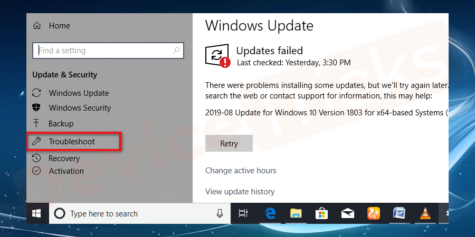Launch VLC media player from taskbar
The width and height of the screenshot is (475, 237).
pyautogui.click(x=424, y=213)
